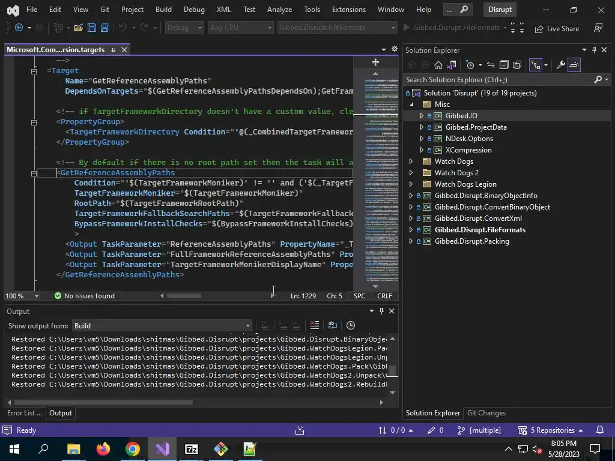Open the Debug configuration dropdown
Screen dimensions: 615x461
pos(184,28)
